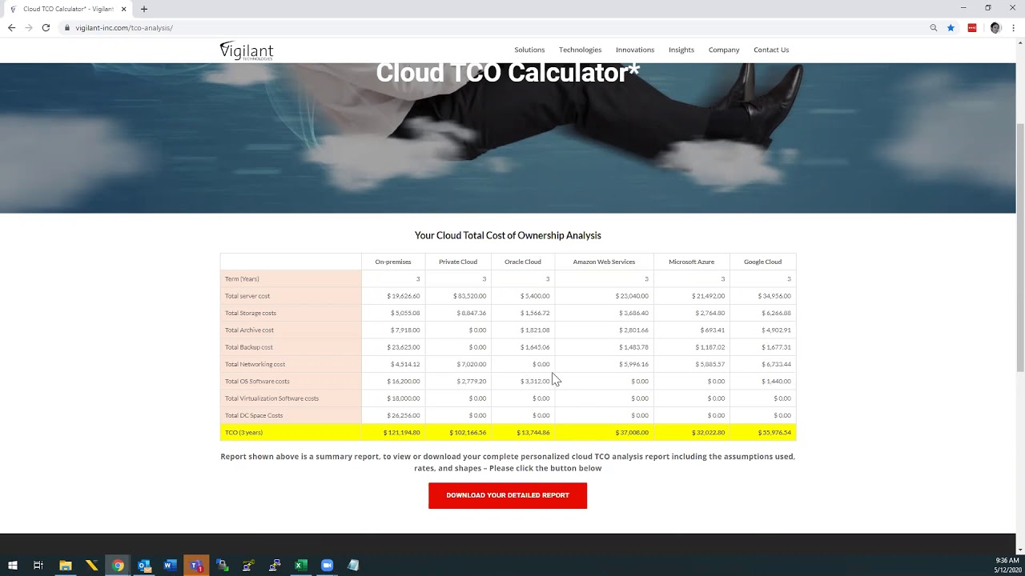Viewport: 1025px width, 576px height.
Task: Click the Microsoft Azure column header
Action: [692, 262]
